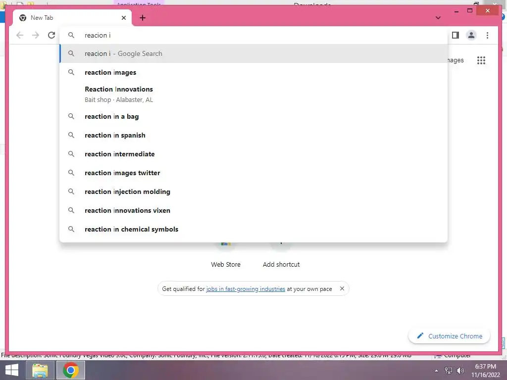
Task: Pick the 'Reaction Innovations' bait shop suggestion
Action: 254,94
